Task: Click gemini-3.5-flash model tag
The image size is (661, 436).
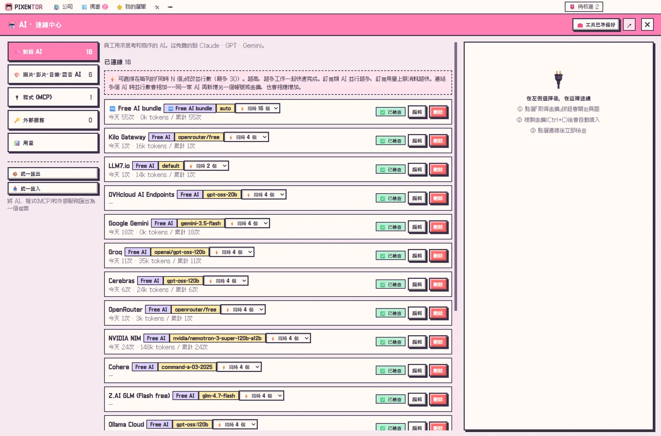Action: coord(201,223)
